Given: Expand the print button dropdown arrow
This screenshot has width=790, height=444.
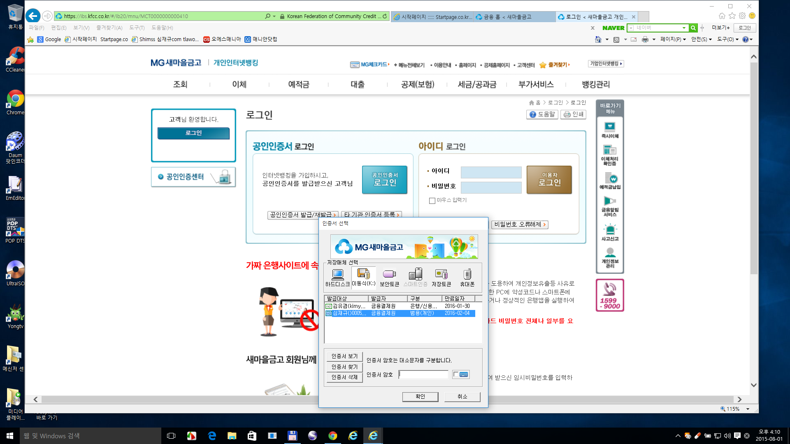Looking at the screenshot, I should coord(654,39).
